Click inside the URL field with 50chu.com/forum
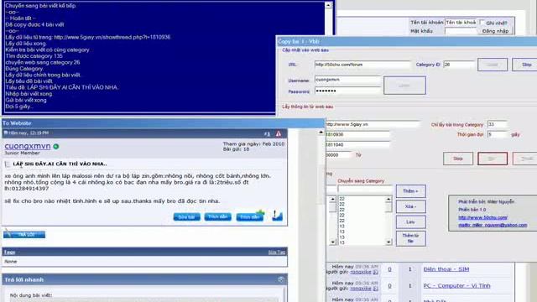The image size is (537, 302). [x=362, y=65]
